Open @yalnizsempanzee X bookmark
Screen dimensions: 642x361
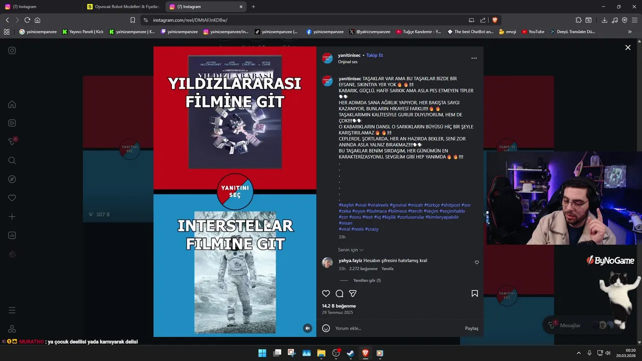coord(370,32)
